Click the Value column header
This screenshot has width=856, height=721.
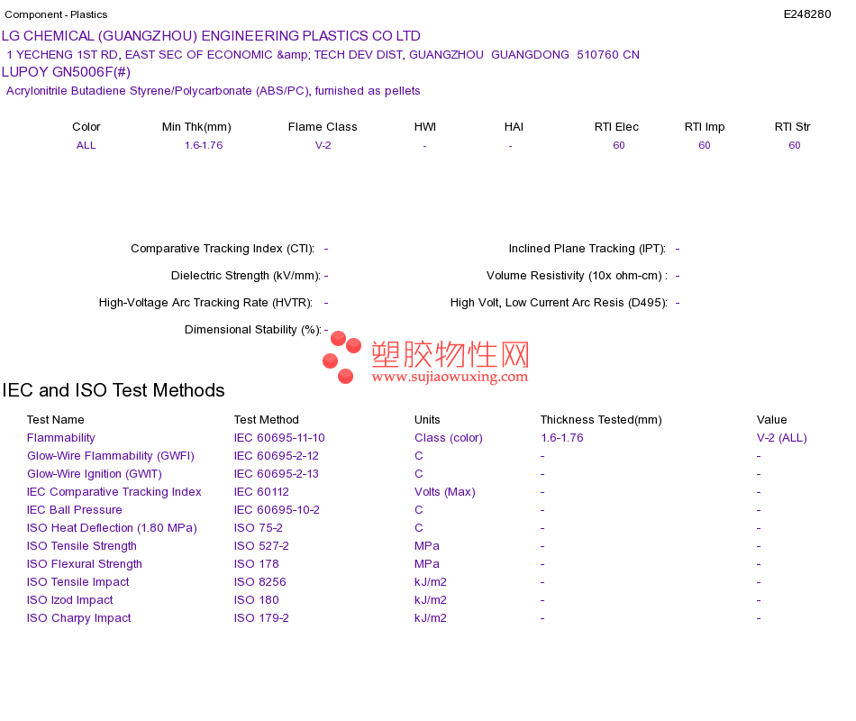771,420
